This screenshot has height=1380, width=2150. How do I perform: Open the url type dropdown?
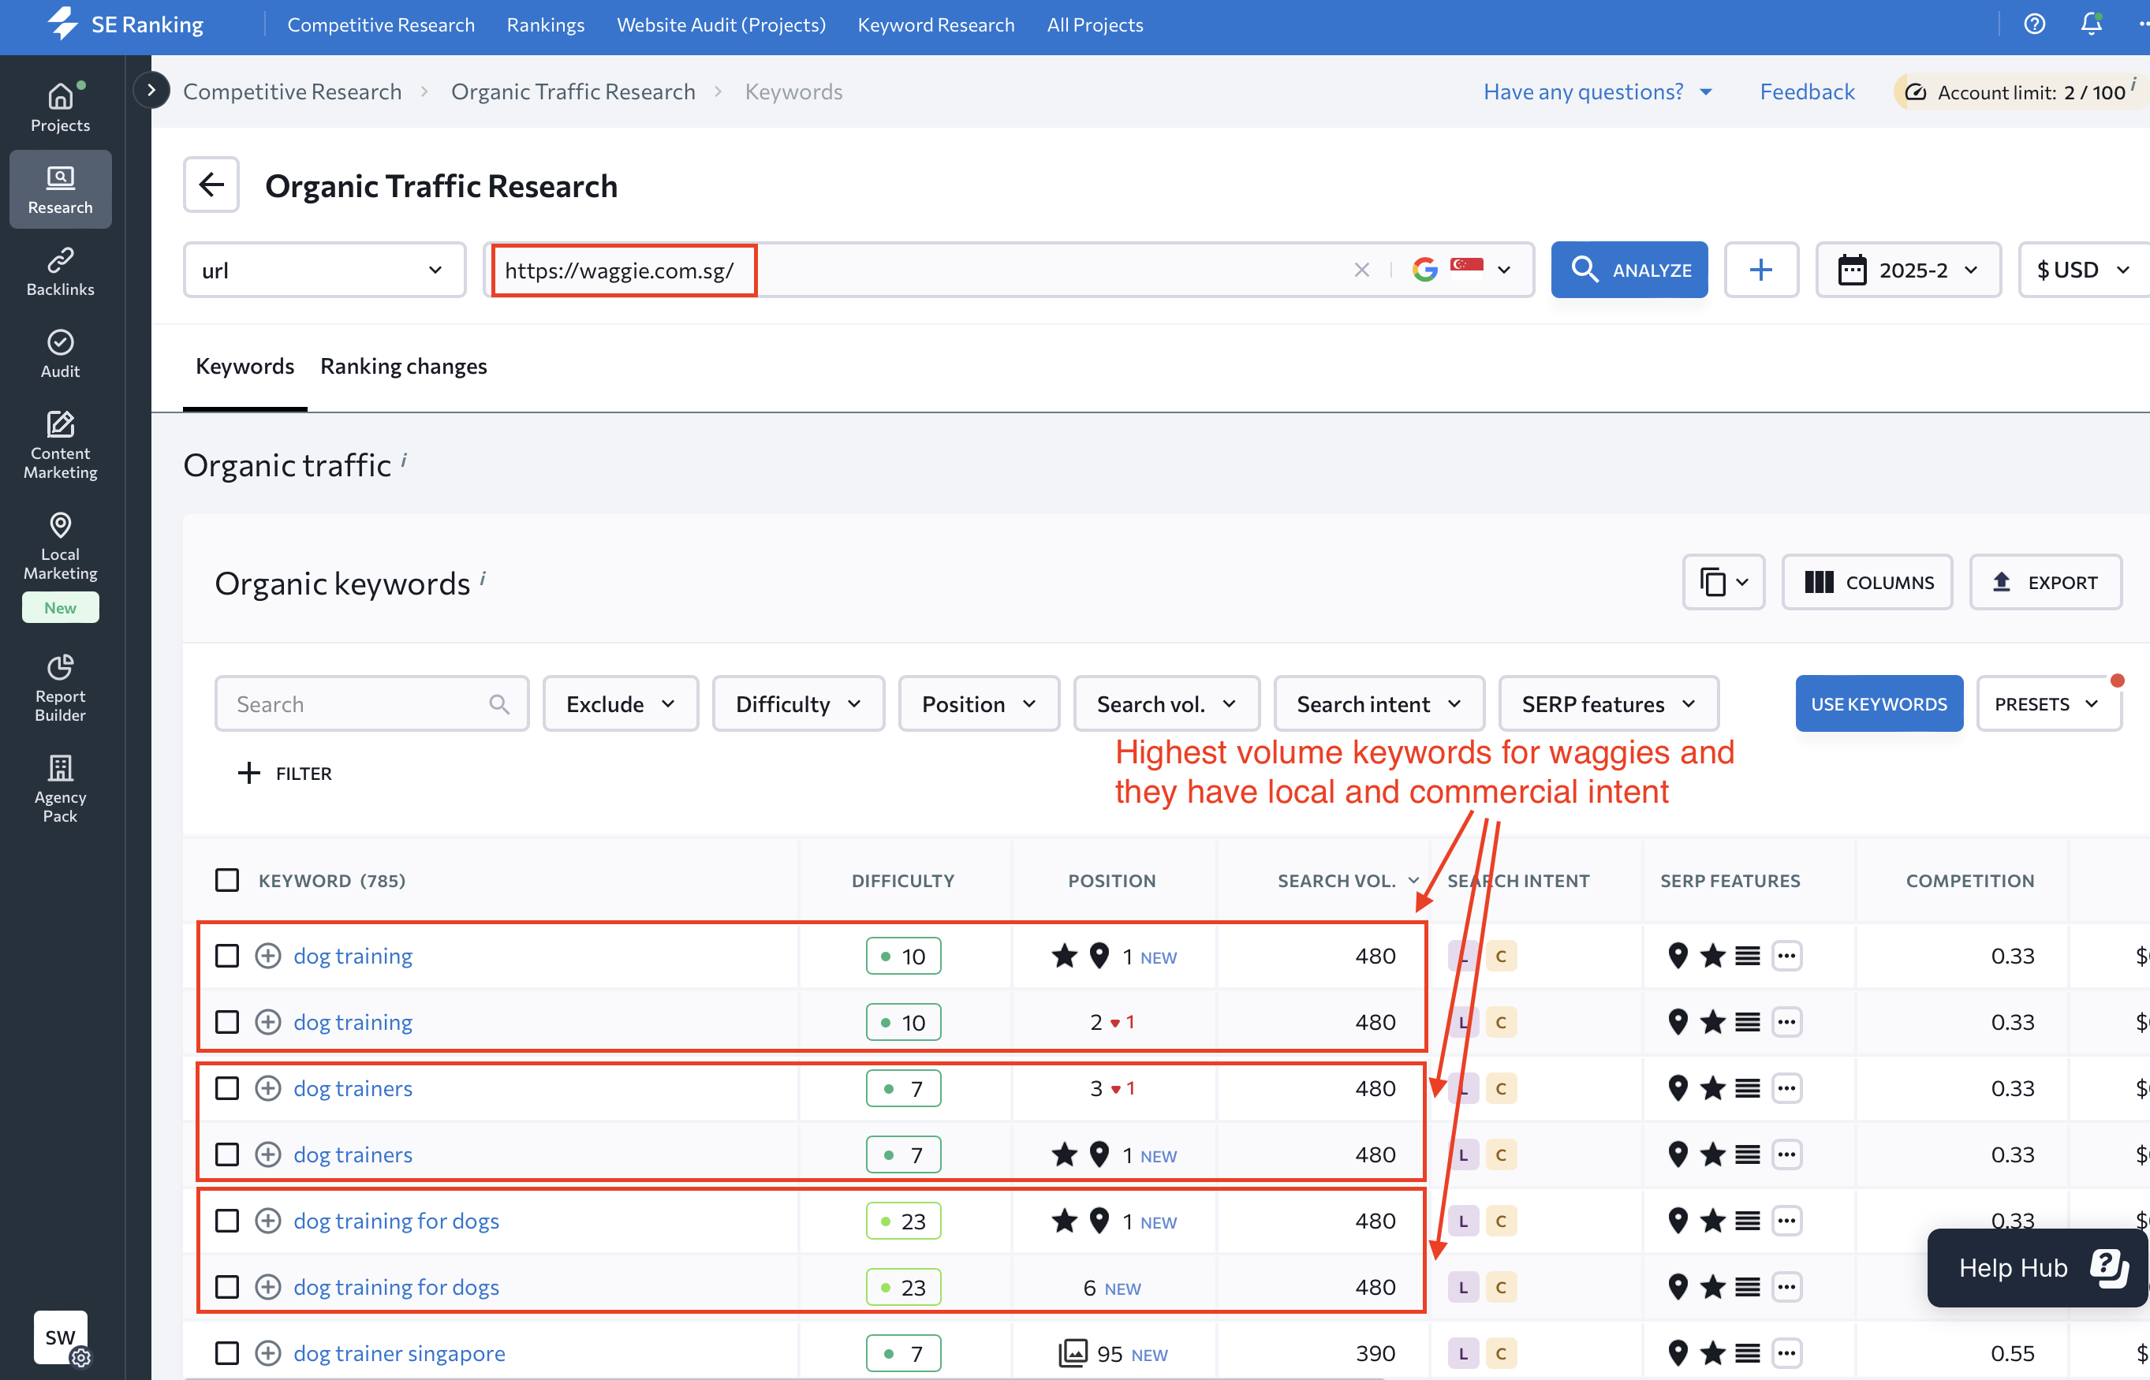click(x=324, y=270)
